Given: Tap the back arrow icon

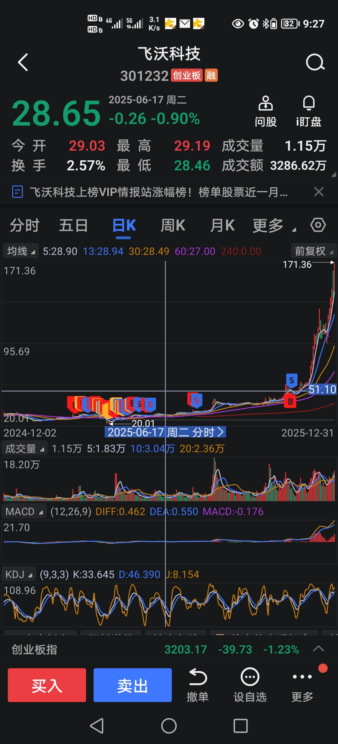Looking at the screenshot, I should click(x=23, y=62).
